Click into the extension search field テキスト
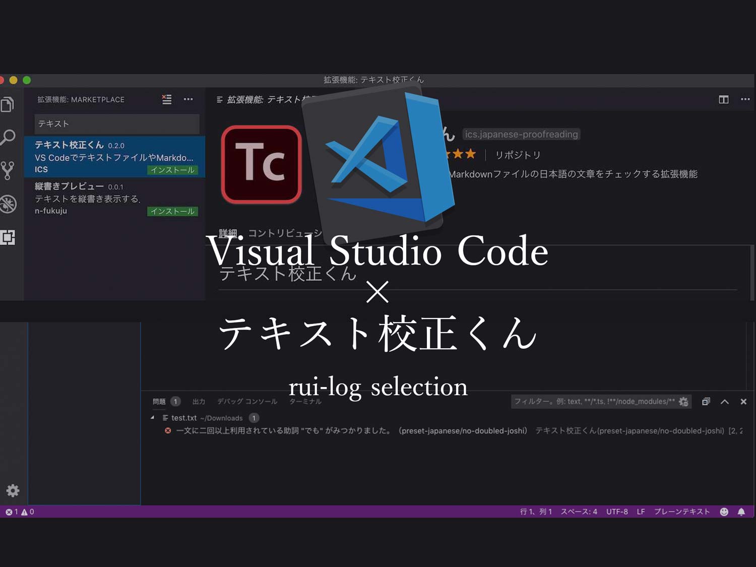 [x=116, y=123]
